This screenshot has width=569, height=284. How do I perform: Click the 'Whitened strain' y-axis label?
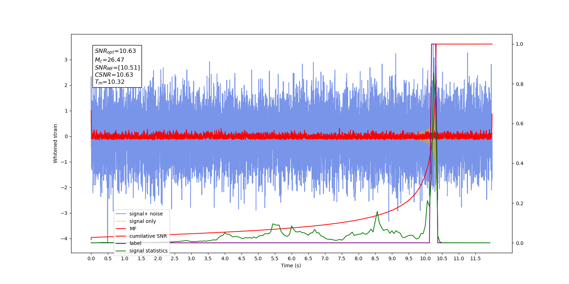(x=55, y=143)
